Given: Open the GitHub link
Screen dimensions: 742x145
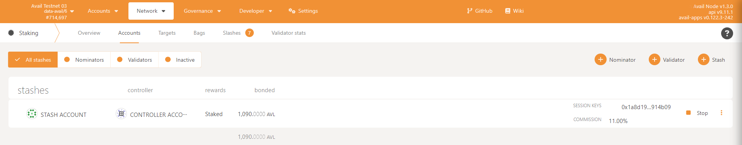Looking at the screenshot, I should click(480, 11).
